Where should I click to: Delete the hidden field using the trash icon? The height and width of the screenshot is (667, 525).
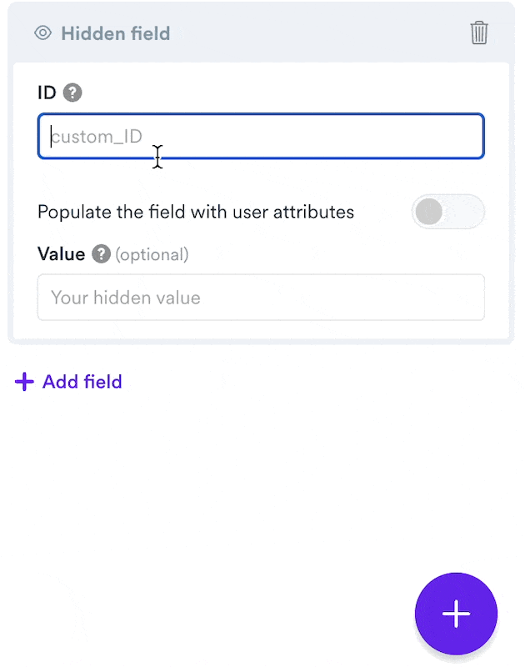click(478, 33)
